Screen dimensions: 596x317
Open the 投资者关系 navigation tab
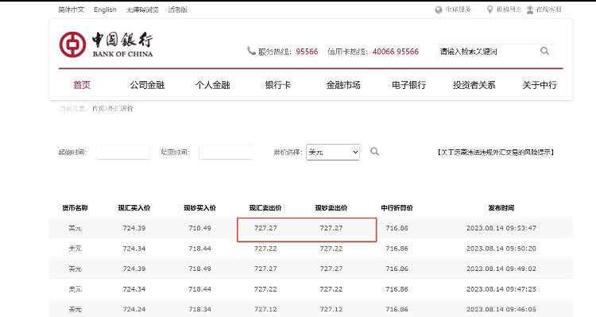click(x=474, y=85)
